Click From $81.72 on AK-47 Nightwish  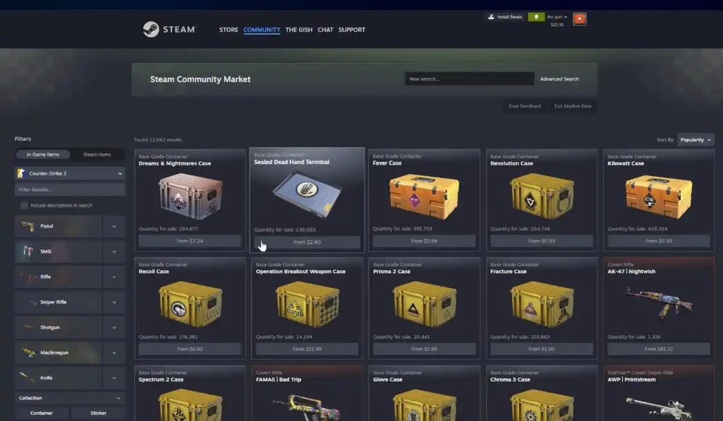pyautogui.click(x=659, y=349)
